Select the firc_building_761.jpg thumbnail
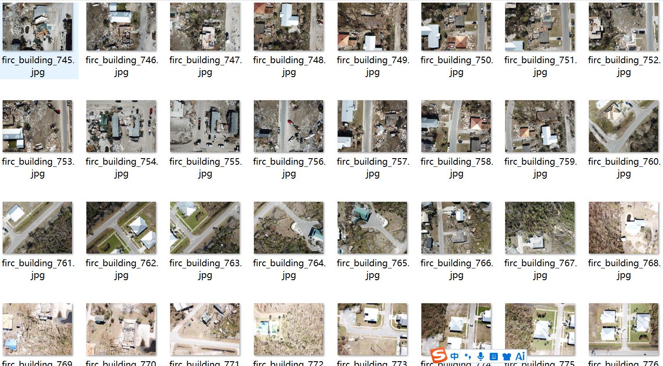This screenshot has height=366, width=663. tap(38, 228)
